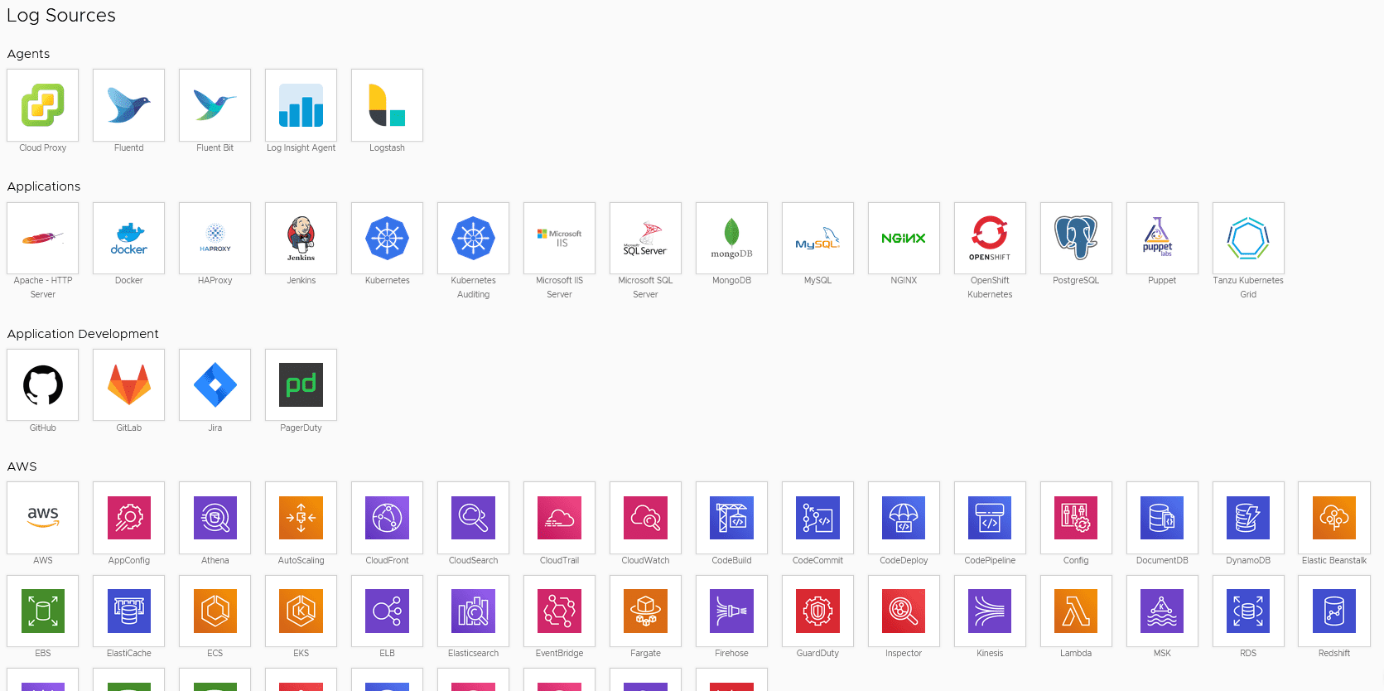Select the HAProxy application tile
This screenshot has height=691, width=1384.
[215, 239]
